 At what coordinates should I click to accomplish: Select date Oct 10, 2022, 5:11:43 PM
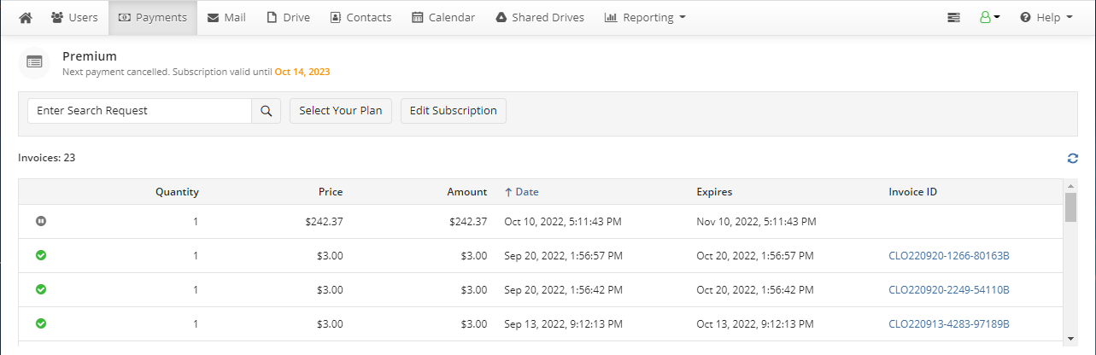[x=563, y=222]
